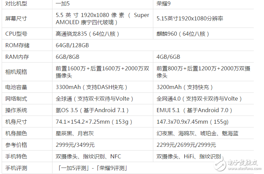Click the EMUI 5.1 operating system cell

click(195, 110)
